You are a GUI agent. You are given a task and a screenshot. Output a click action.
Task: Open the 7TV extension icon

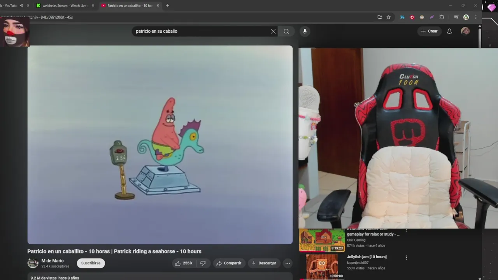pyautogui.click(x=402, y=17)
